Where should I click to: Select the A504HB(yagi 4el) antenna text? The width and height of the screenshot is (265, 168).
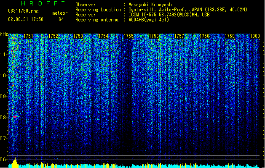[x=149, y=20]
